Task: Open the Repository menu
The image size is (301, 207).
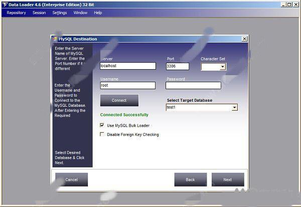Action: [x=16, y=13]
